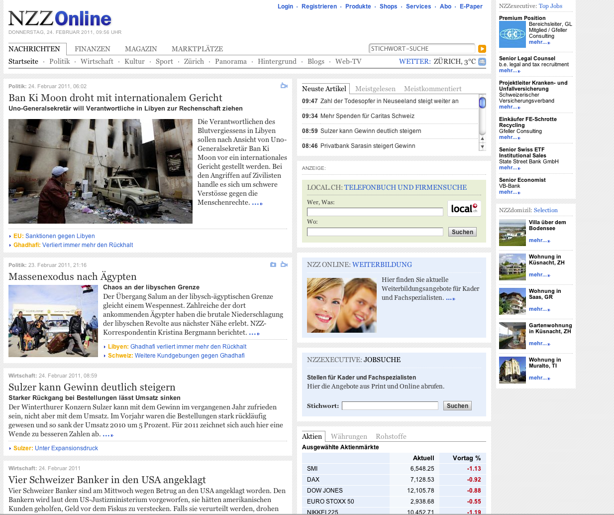The width and height of the screenshot is (614, 515).
Task: Click the 'Wer, Was' input field
Action: click(x=375, y=212)
